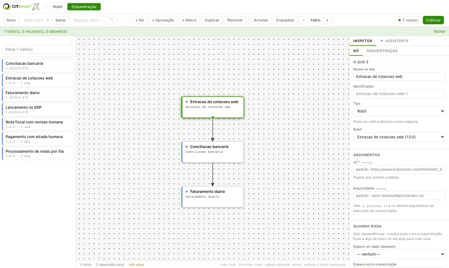
Task: Switch to the Robô mode
Action: 58,7
